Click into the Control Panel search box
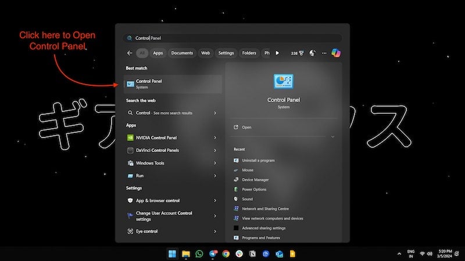The width and height of the screenshot is (465, 261). pyautogui.click(x=233, y=38)
